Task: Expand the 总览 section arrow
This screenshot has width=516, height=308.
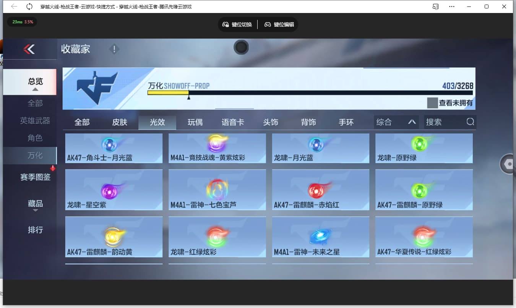Action: coord(35,89)
